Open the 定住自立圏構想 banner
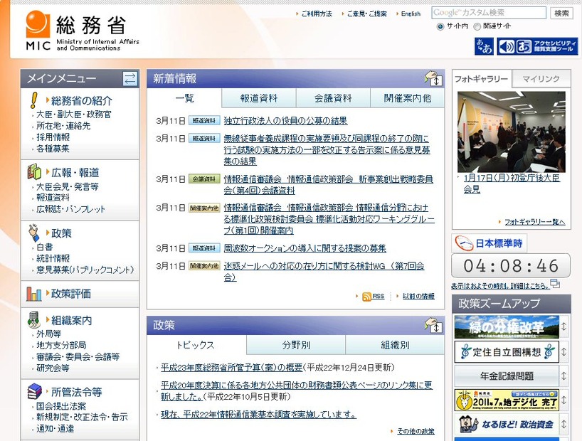582x441 pixels. coord(507,351)
